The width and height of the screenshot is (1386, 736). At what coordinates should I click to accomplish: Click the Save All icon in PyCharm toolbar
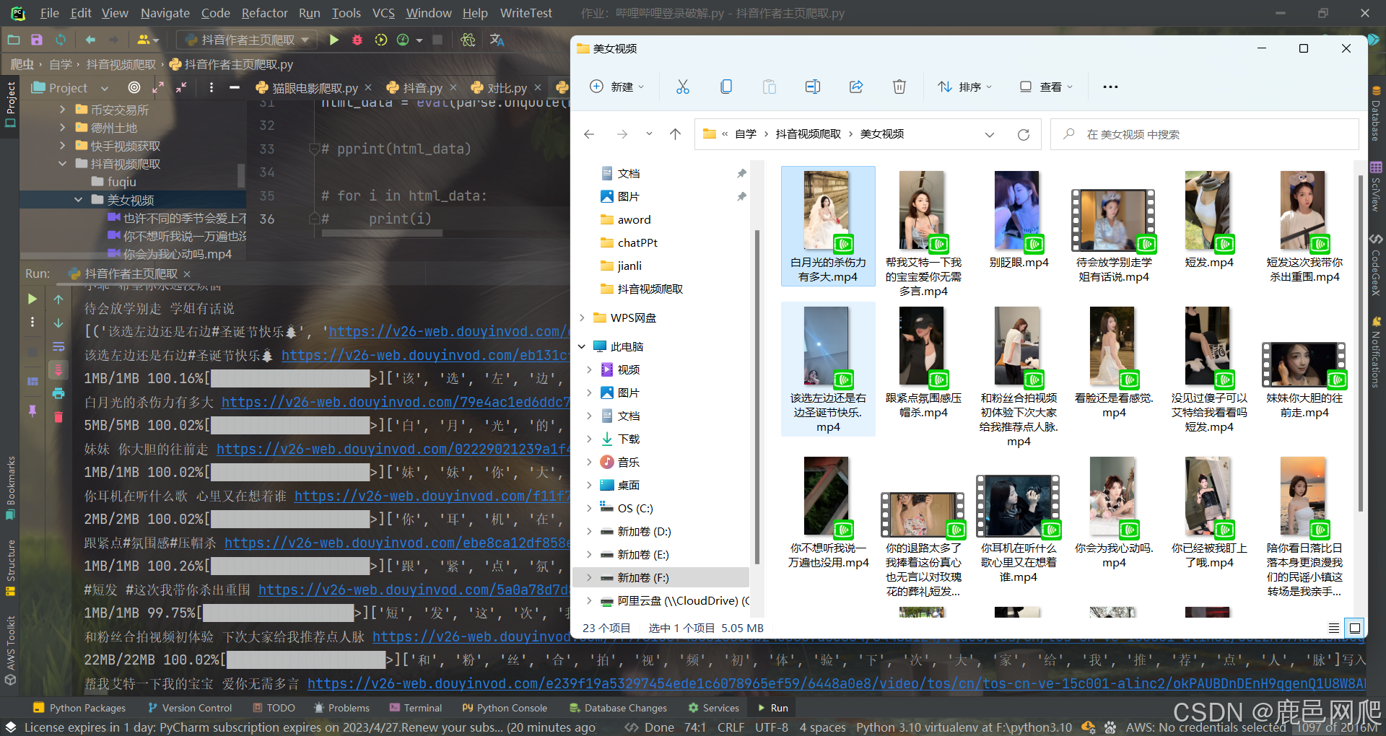(x=37, y=40)
